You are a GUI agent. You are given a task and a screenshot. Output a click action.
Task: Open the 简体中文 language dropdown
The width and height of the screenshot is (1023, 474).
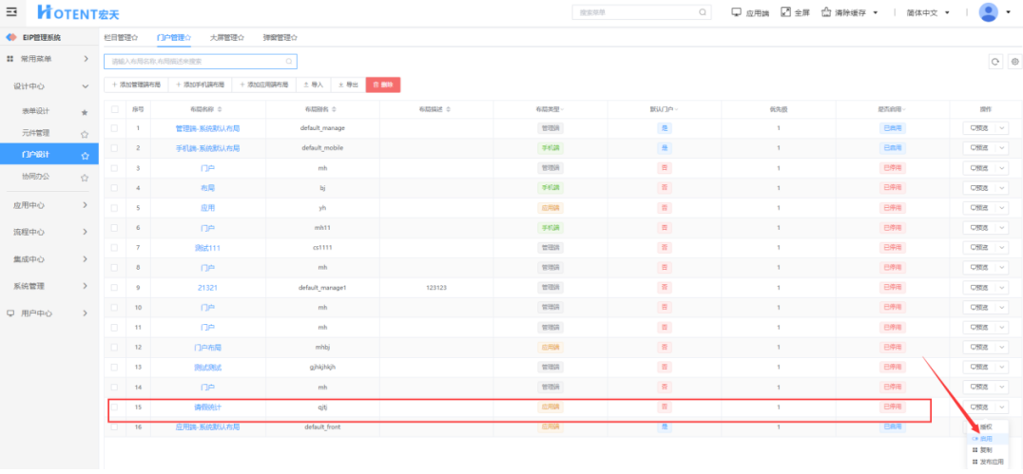click(928, 12)
